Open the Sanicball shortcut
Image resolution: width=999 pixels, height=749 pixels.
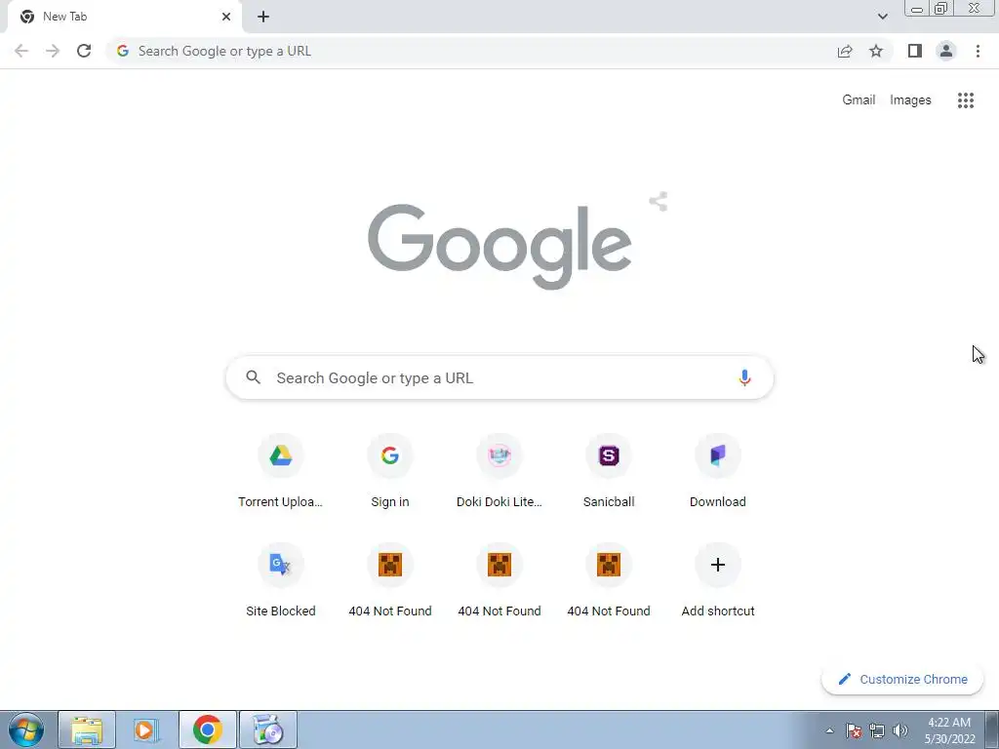coord(609,471)
